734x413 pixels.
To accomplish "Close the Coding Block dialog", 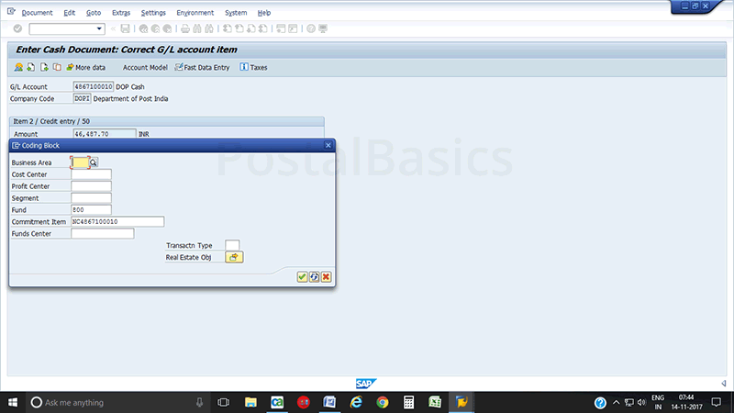I will (328, 145).
